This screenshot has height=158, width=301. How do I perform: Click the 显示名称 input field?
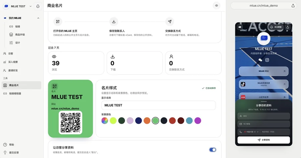(x=159, y=105)
